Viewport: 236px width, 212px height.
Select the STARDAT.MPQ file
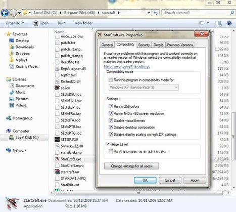73,179
